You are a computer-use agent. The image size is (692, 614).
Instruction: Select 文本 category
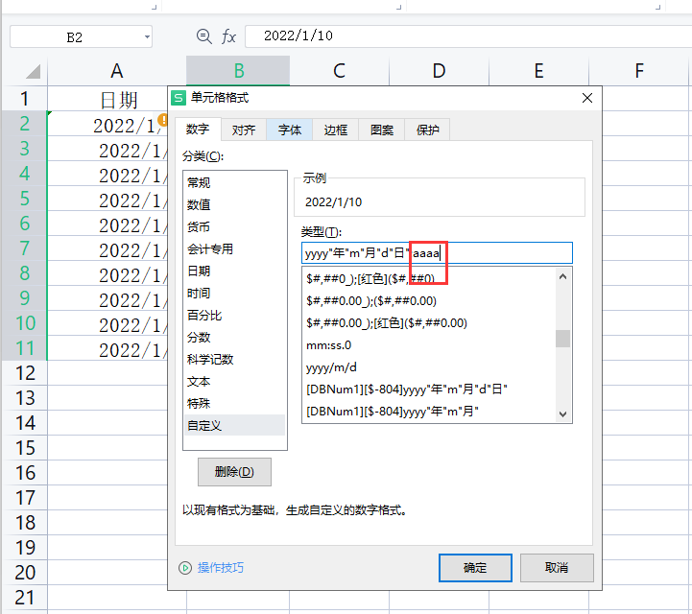235,382
